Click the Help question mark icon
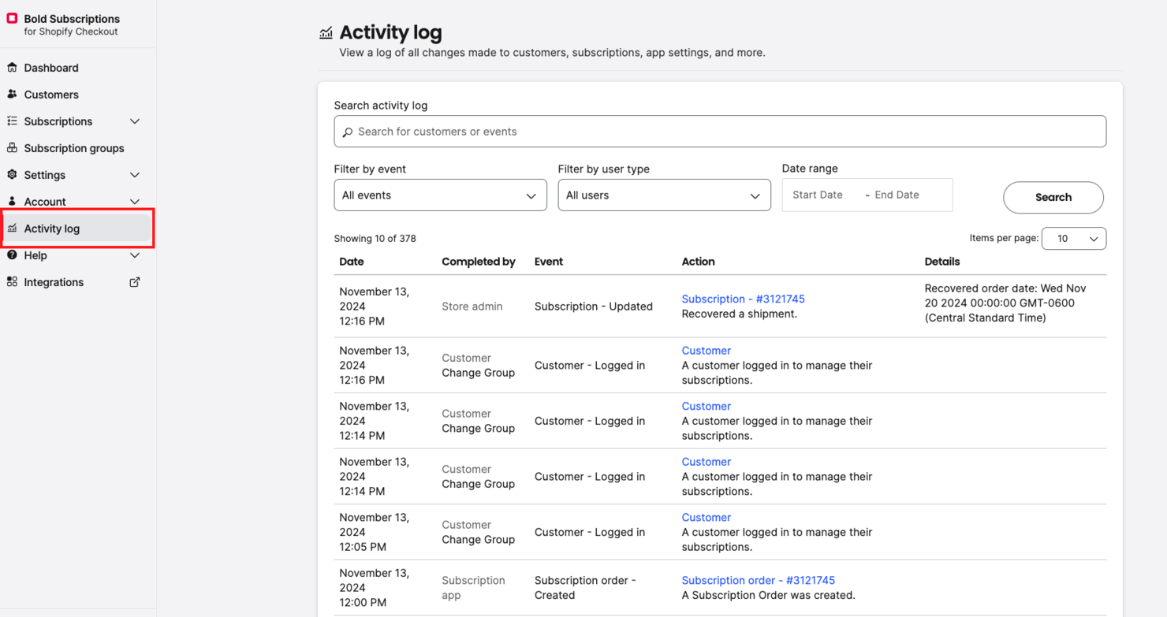This screenshot has width=1167, height=617. [x=13, y=255]
